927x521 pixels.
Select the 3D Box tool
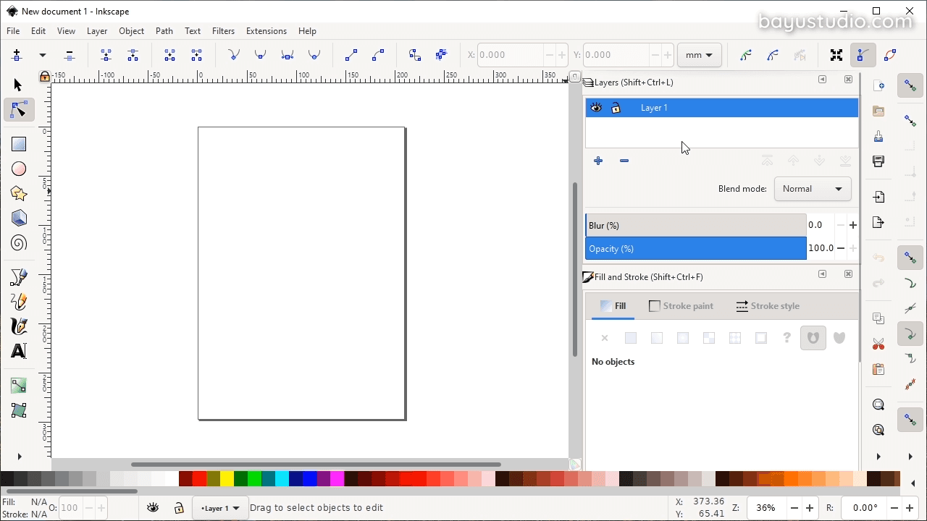pos(19,218)
